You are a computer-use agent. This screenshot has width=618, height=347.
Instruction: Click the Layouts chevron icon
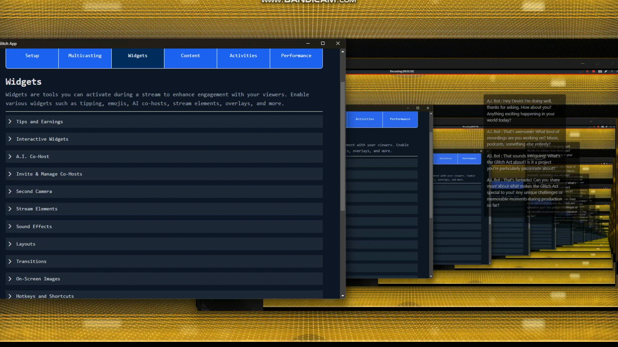coord(10,244)
